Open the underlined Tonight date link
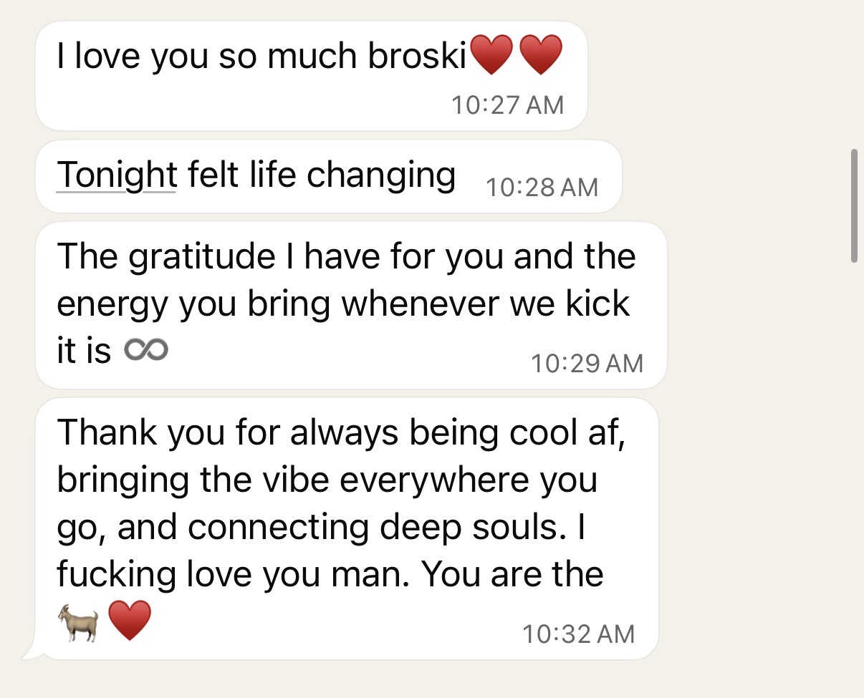This screenshot has width=864, height=698. point(116,175)
